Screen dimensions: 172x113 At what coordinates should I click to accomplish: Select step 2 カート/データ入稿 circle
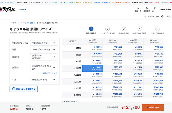[x=107, y=29]
